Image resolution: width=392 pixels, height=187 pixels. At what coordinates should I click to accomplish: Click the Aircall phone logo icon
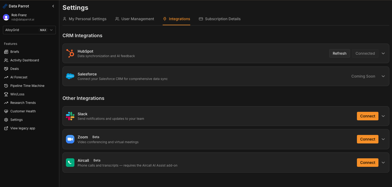click(70, 163)
